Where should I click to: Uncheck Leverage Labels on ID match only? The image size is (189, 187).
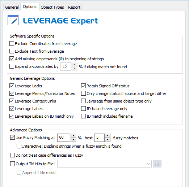[12, 116]
